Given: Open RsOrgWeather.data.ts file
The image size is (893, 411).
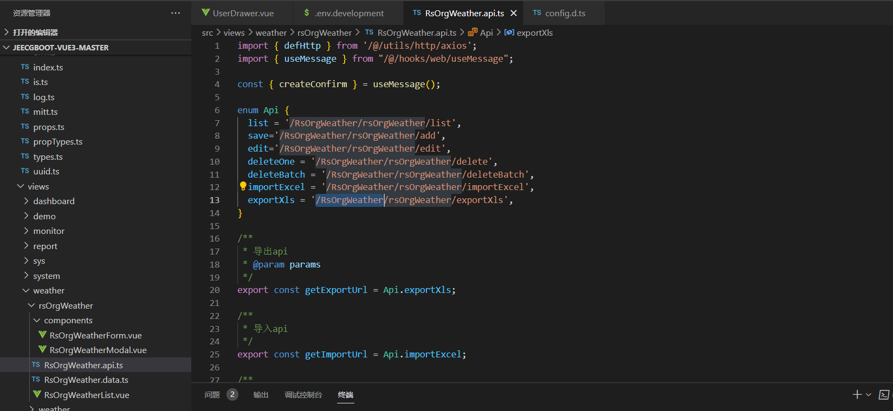Looking at the screenshot, I should point(95,380).
